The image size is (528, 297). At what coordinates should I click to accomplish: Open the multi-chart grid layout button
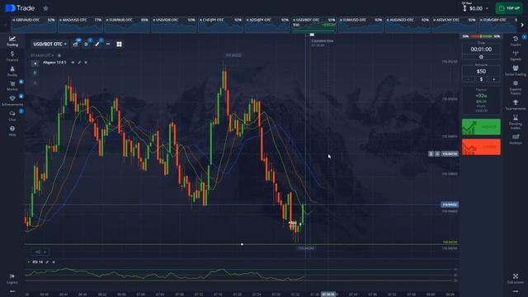[119, 44]
